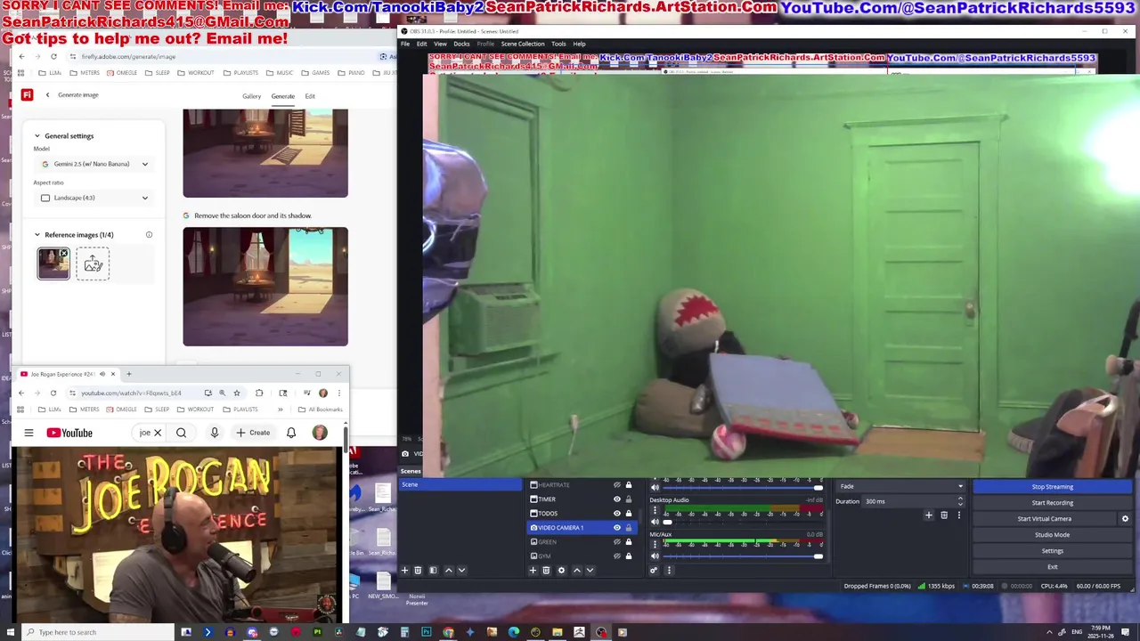The image size is (1140, 641).
Task: Open virtual camera settings gear
Action: coord(1125,519)
